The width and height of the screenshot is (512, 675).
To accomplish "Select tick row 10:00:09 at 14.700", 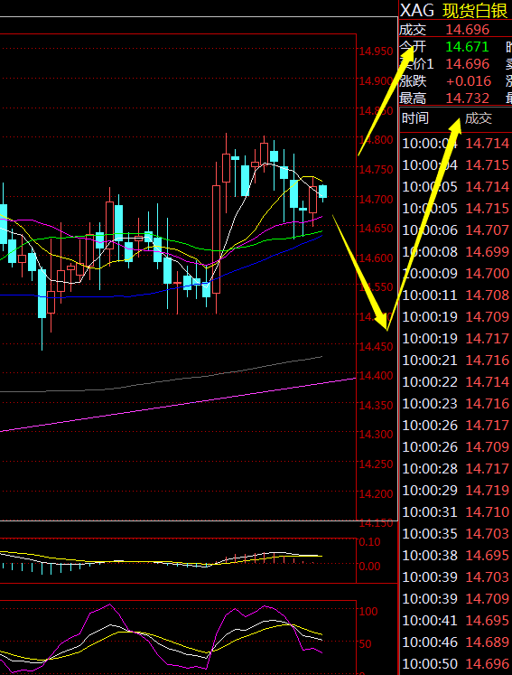I will pyautogui.click(x=456, y=274).
